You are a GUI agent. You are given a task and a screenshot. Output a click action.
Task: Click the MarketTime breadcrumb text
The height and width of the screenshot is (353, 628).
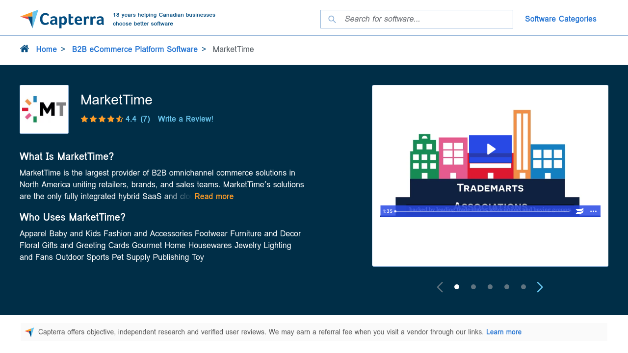(234, 50)
